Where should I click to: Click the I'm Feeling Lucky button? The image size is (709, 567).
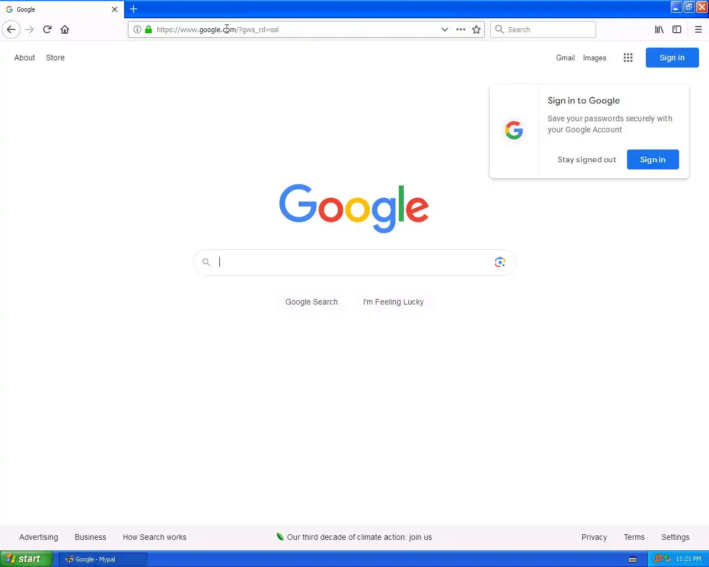point(393,302)
